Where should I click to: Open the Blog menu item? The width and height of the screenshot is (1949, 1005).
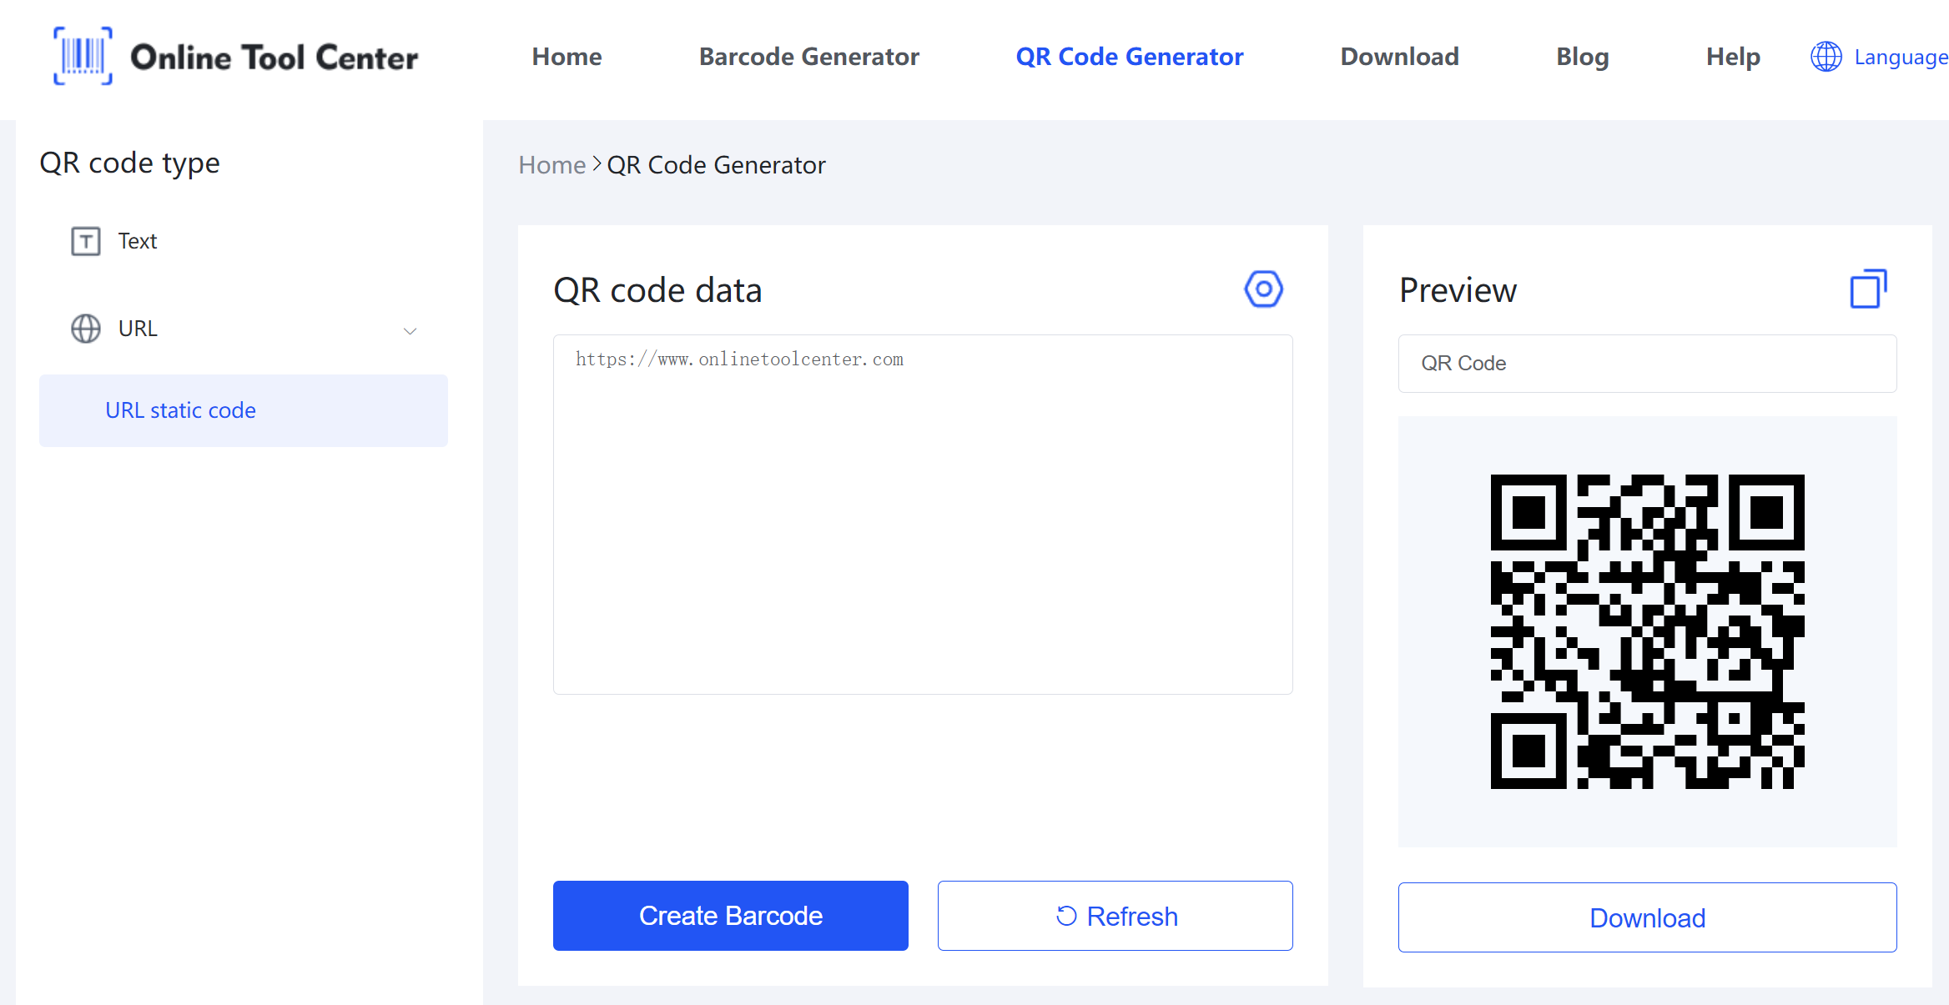click(x=1579, y=58)
